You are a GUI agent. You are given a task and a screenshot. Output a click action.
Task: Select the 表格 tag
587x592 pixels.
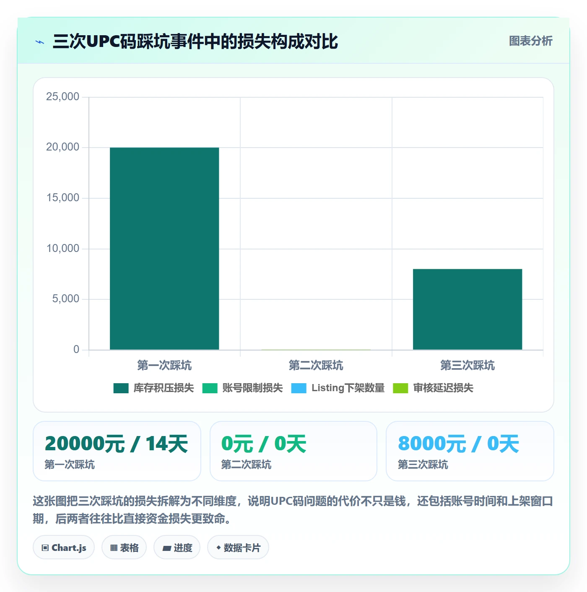(x=124, y=548)
